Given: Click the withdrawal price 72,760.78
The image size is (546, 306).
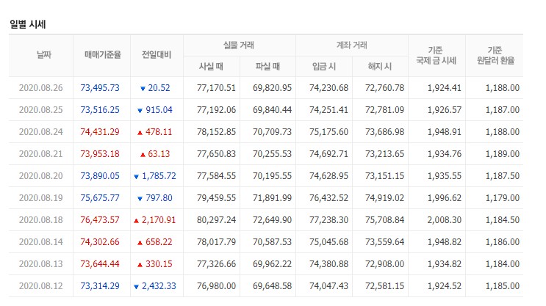Looking at the screenshot, I should (385, 87).
